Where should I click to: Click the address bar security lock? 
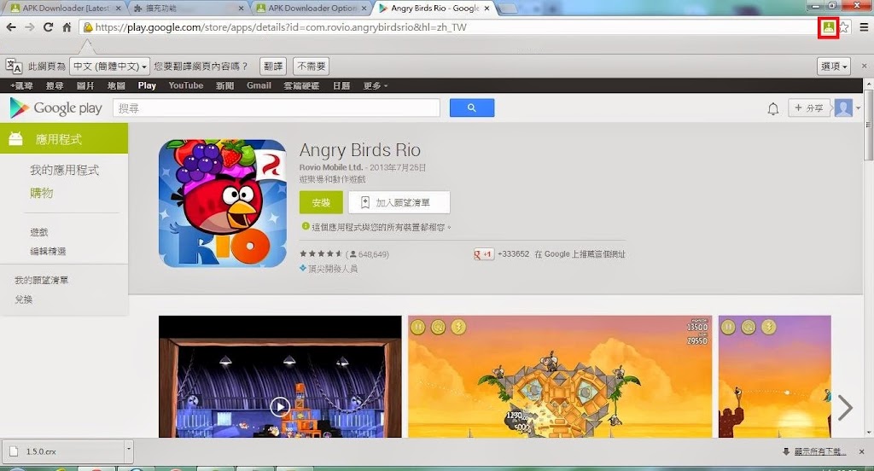[88, 27]
